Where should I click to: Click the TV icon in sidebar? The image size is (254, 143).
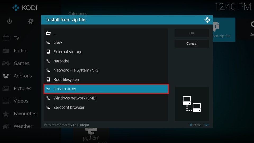click(x=6, y=38)
